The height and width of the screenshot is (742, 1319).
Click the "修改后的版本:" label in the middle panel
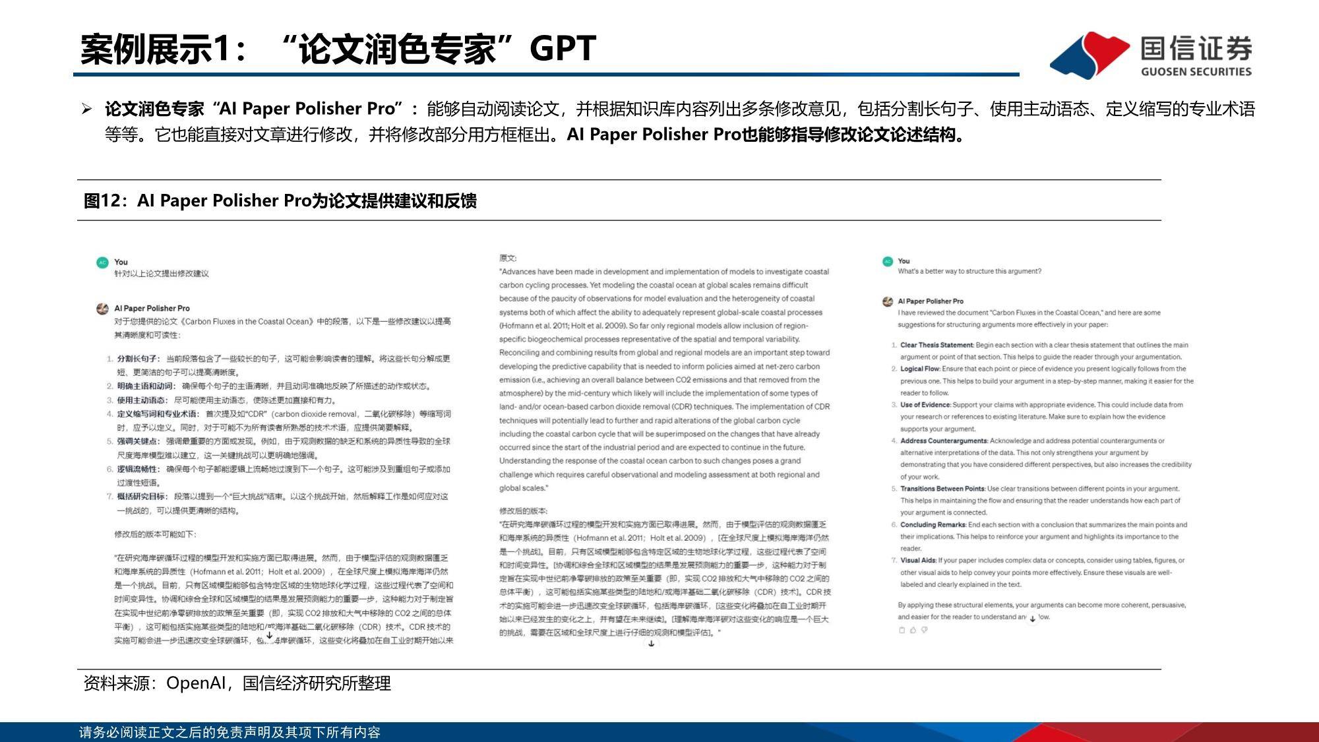[523, 511]
